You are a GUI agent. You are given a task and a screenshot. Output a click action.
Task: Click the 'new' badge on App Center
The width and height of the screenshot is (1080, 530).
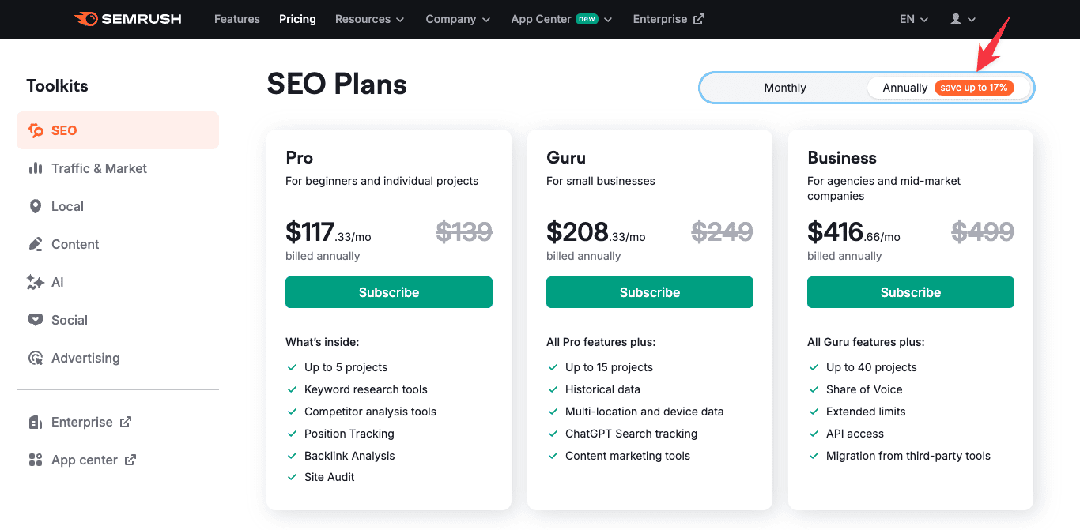587,19
